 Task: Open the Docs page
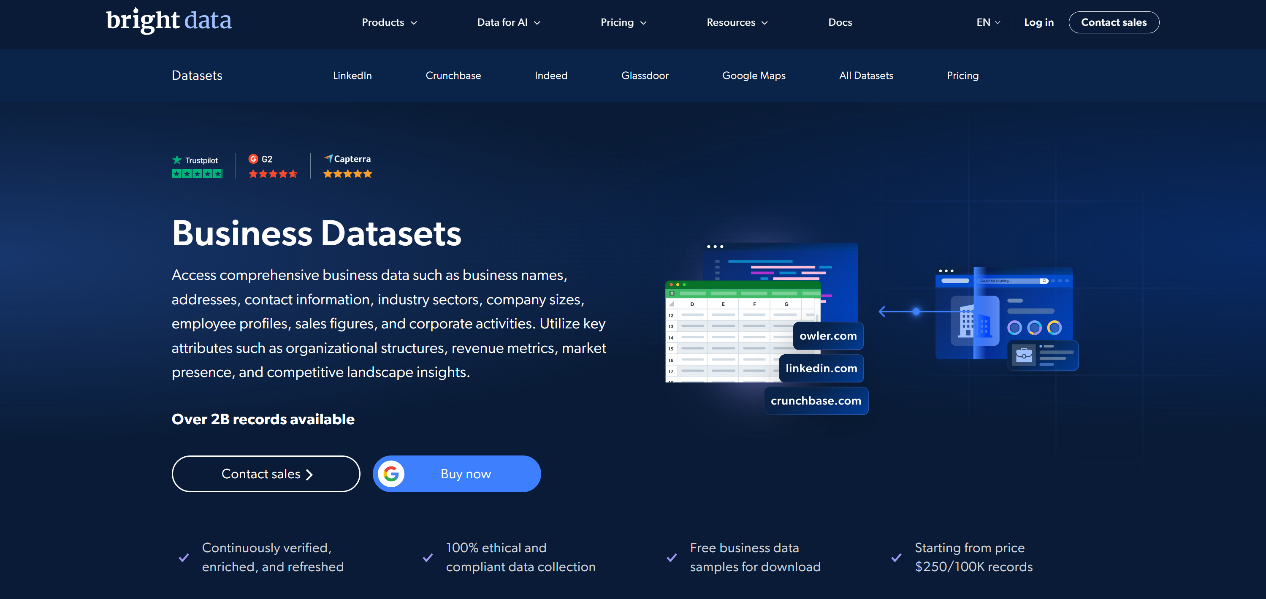(840, 22)
